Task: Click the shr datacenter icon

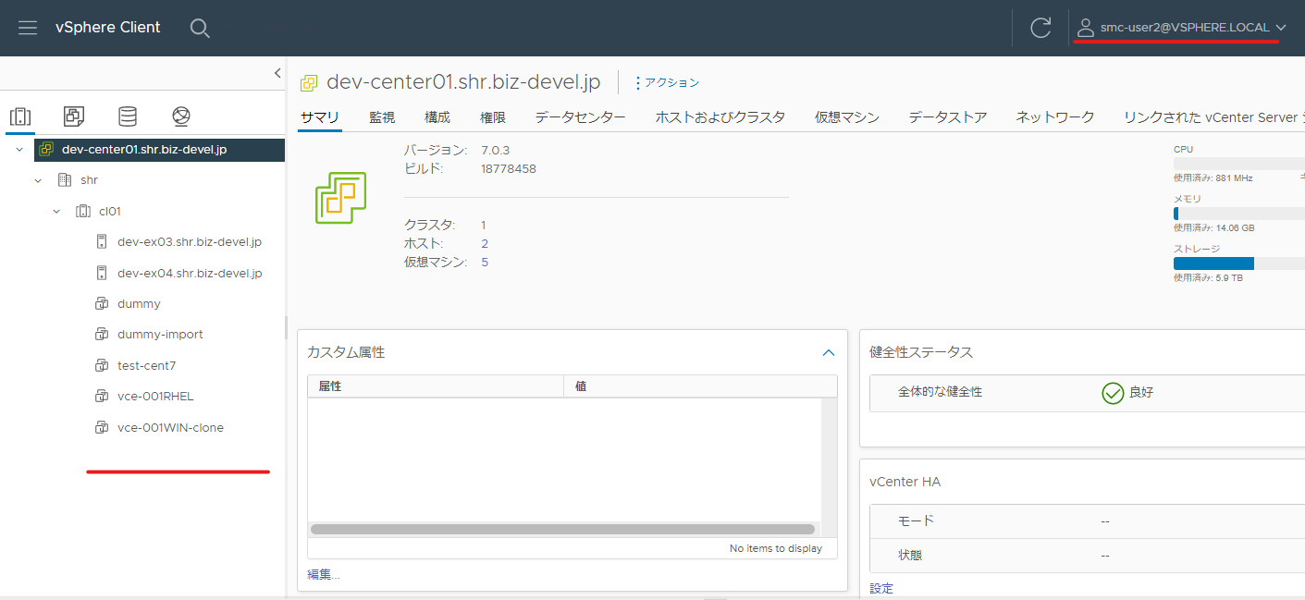Action: pyautogui.click(x=65, y=180)
